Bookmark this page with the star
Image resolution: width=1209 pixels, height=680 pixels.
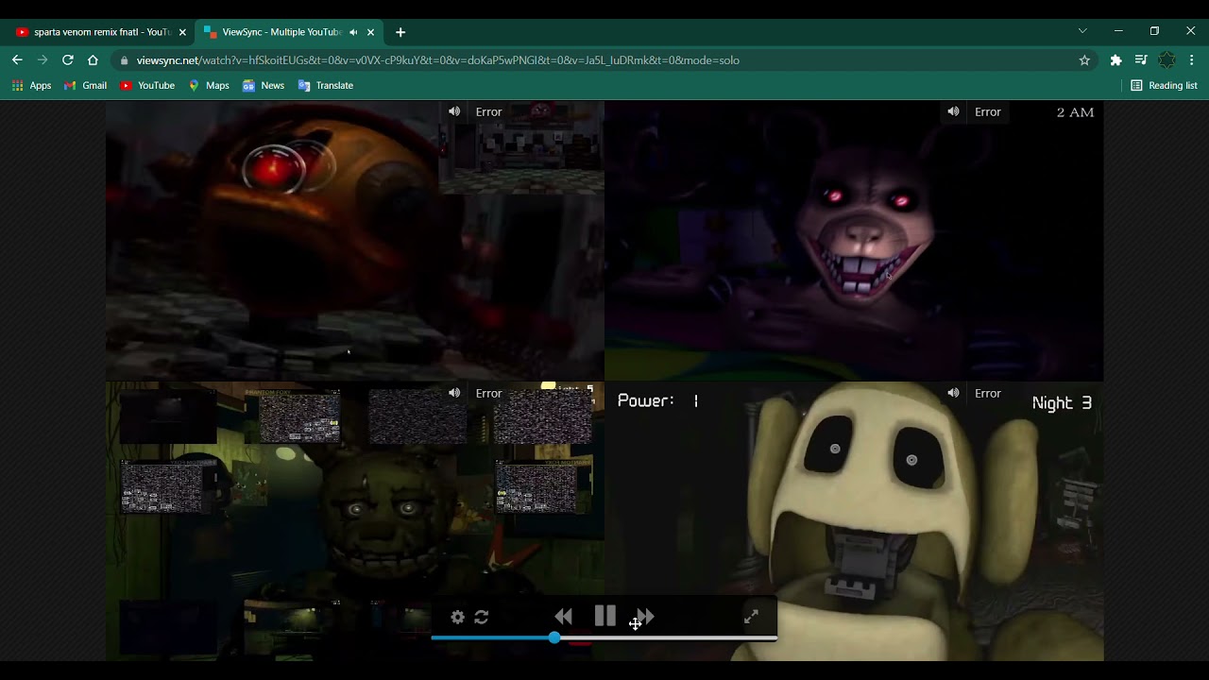pos(1084,60)
